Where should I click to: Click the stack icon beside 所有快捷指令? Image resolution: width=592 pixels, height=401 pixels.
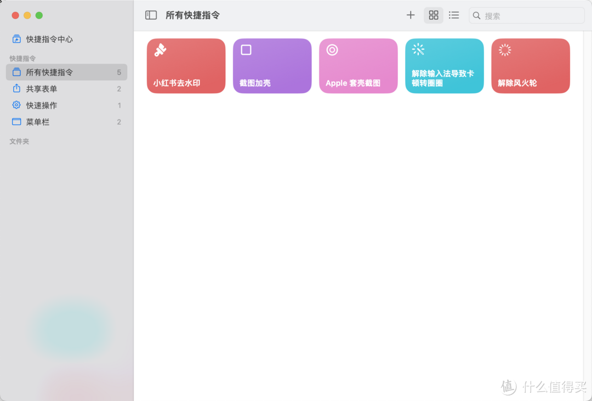click(16, 72)
